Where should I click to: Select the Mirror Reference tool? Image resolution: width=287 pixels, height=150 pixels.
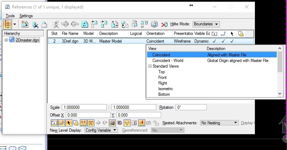tap(135, 24)
